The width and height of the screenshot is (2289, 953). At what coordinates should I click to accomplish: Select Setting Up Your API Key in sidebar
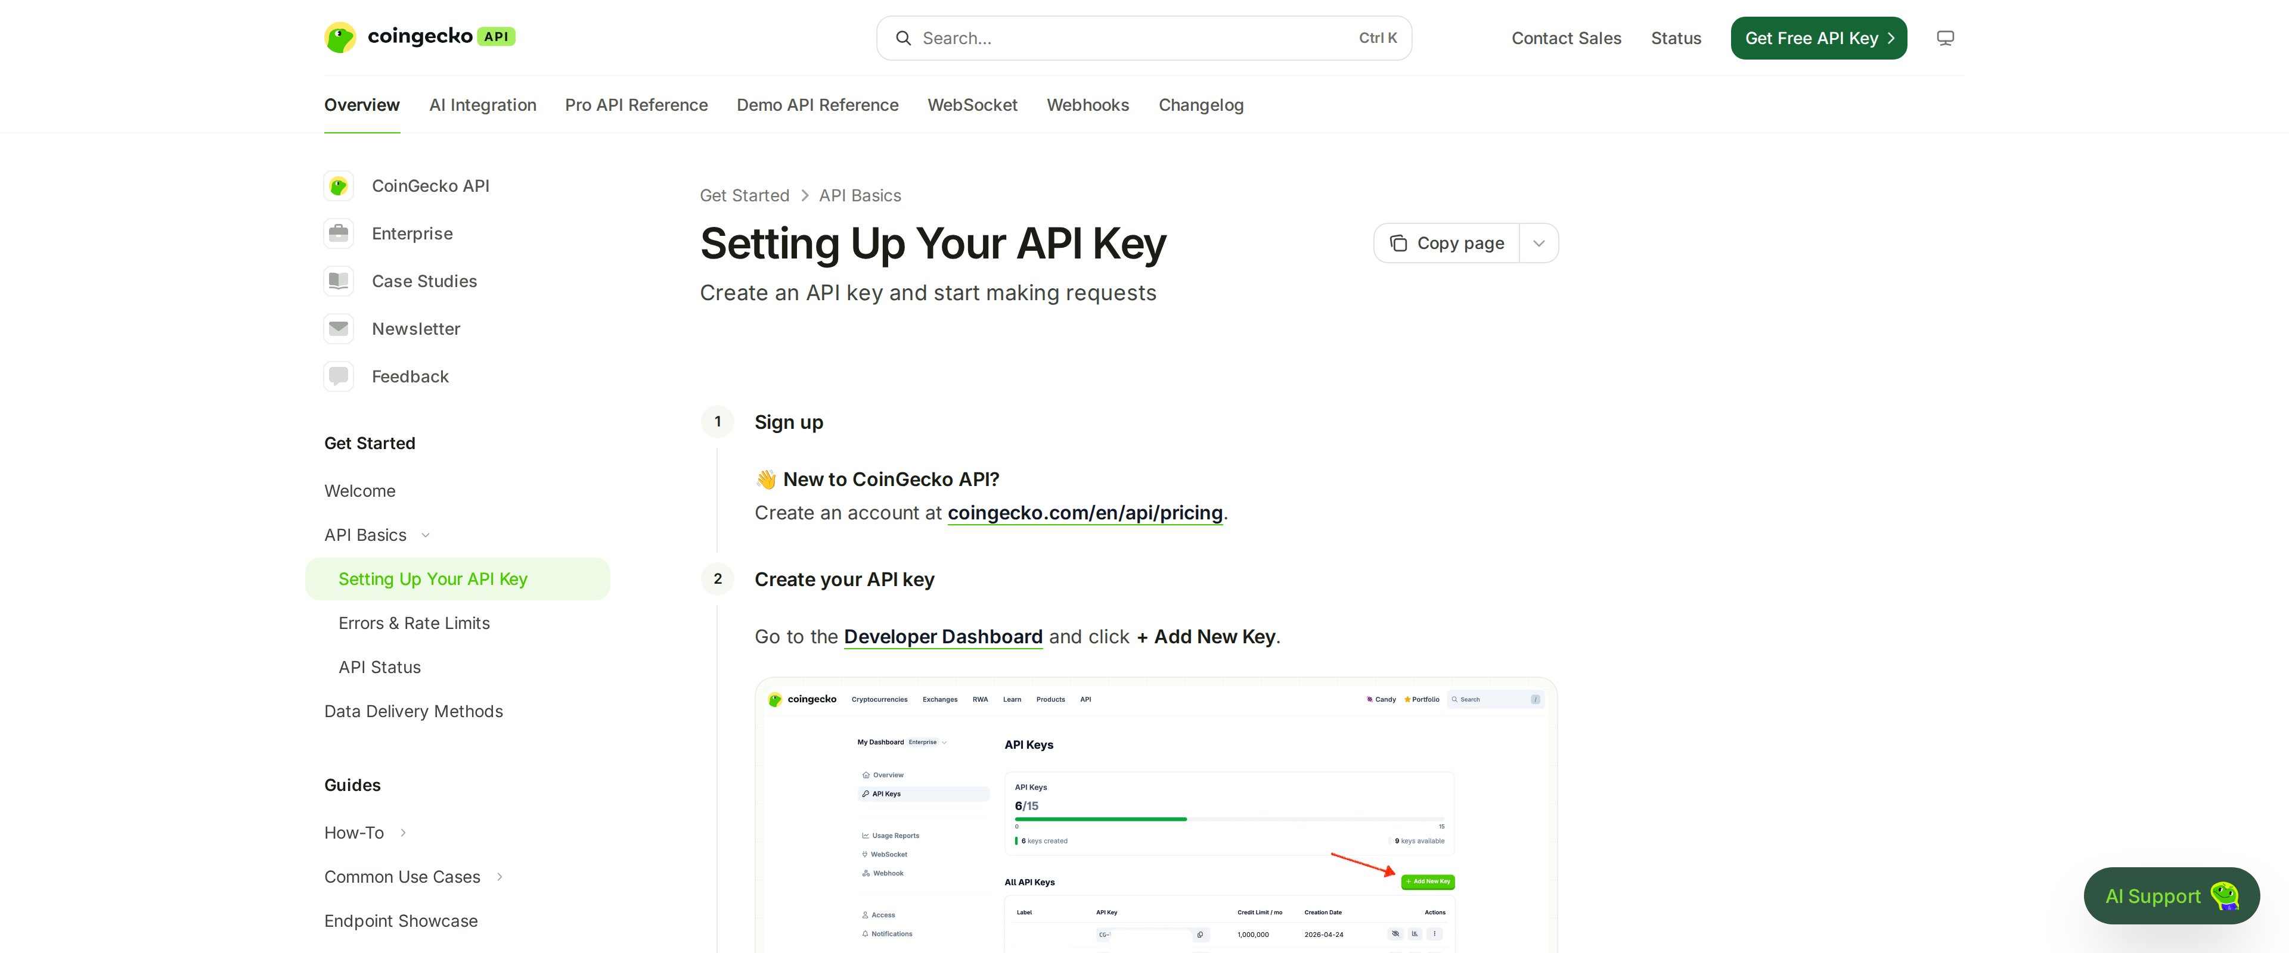458,579
